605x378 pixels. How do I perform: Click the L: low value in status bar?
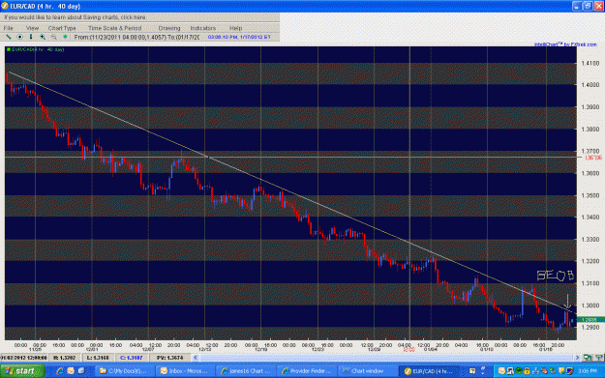(98, 358)
